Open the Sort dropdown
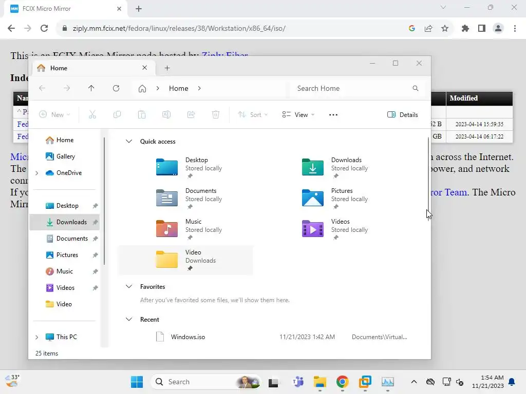This screenshot has height=394, width=526. (x=253, y=114)
